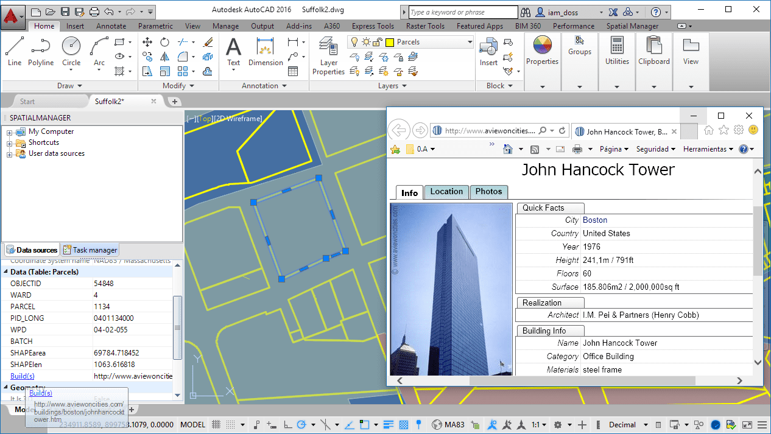Click the keyword search input field
The width and height of the screenshot is (771, 434).
point(462,12)
